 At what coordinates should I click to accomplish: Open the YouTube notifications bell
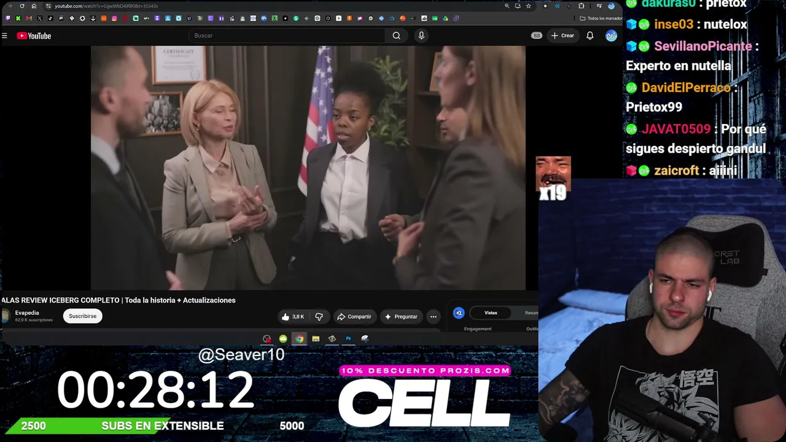pyautogui.click(x=589, y=36)
